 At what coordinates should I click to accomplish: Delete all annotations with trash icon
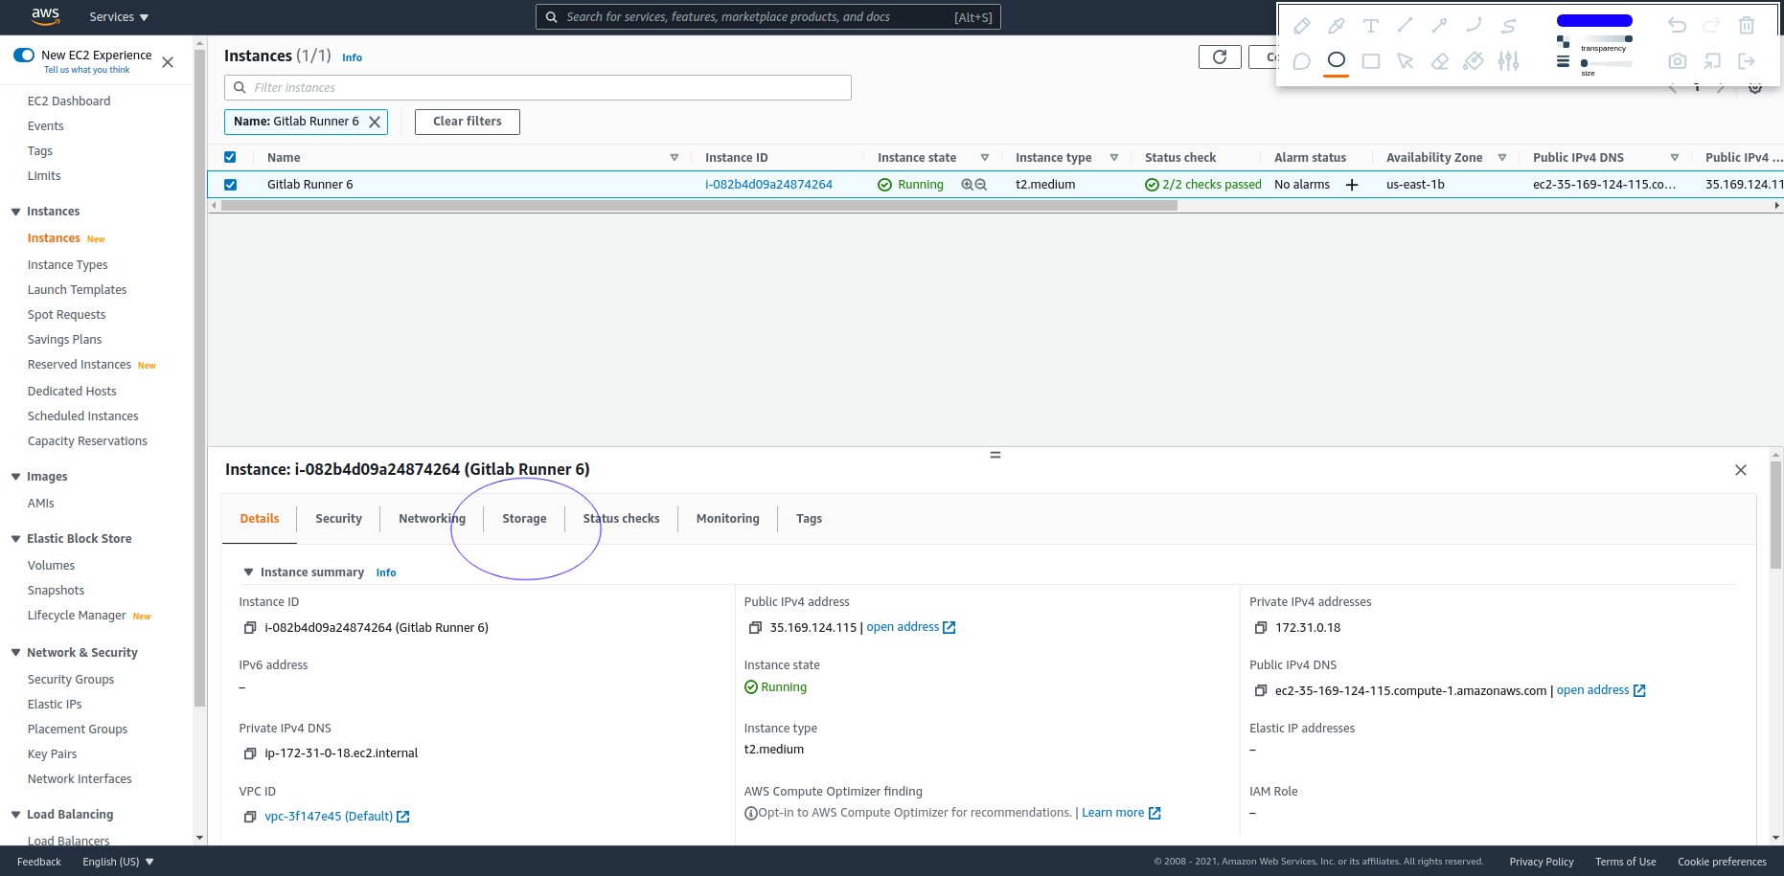1747,26
